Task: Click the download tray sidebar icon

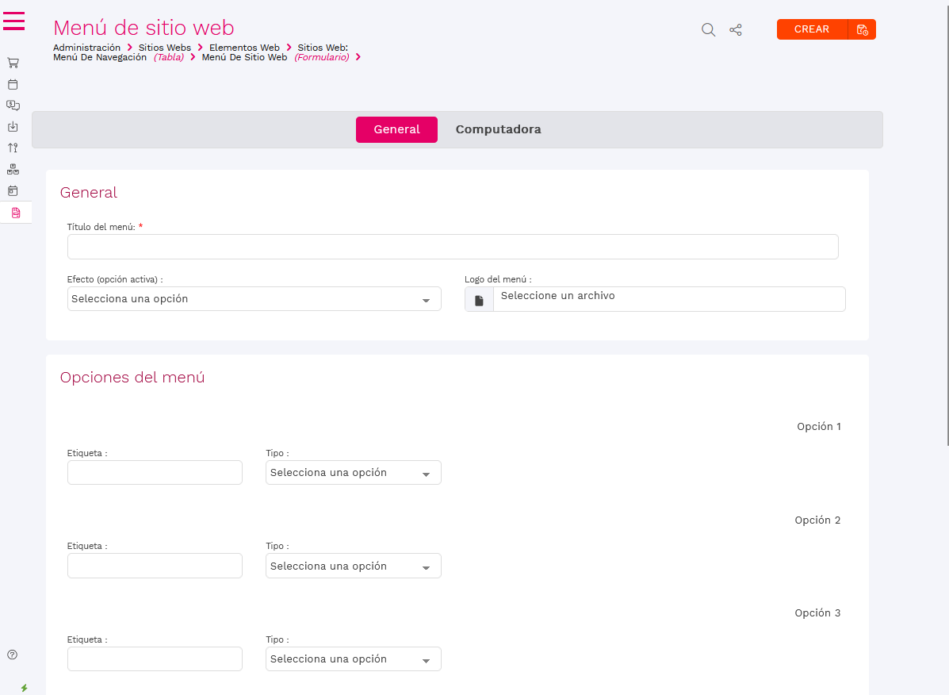Action: pos(13,126)
